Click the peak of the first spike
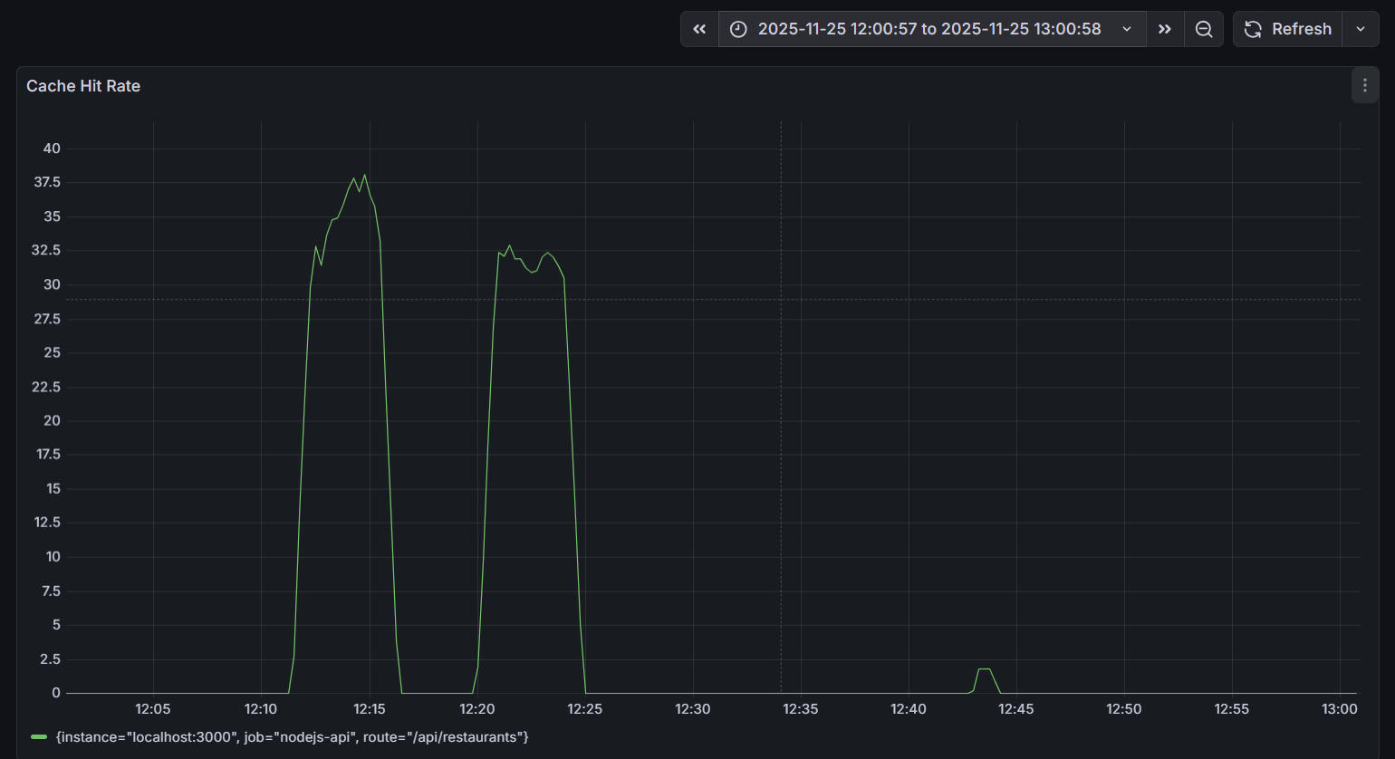The width and height of the screenshot is (1395, 759). click(364, 176)
